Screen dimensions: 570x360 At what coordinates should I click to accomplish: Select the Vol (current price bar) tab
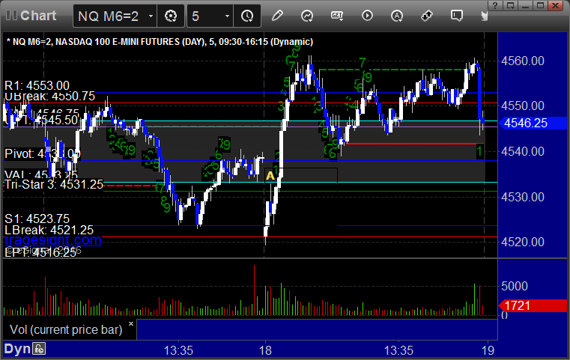66,329
